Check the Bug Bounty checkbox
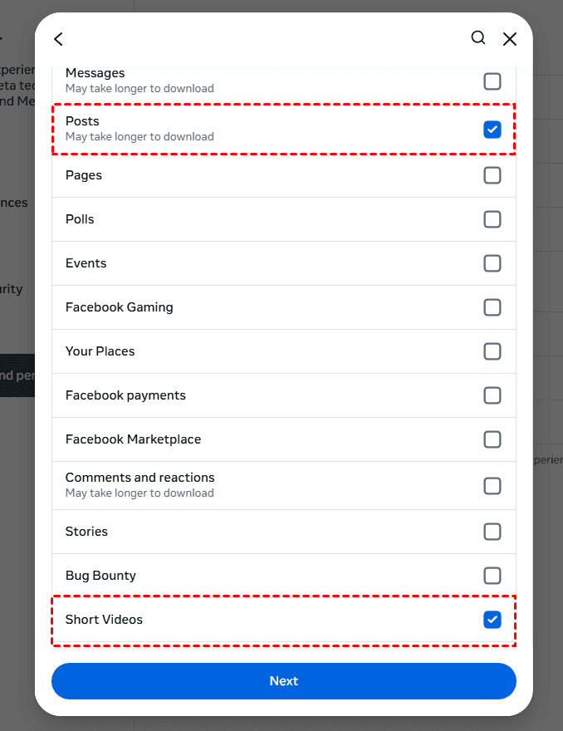This screenshot has width=563, height=731. tap(492, 576)
